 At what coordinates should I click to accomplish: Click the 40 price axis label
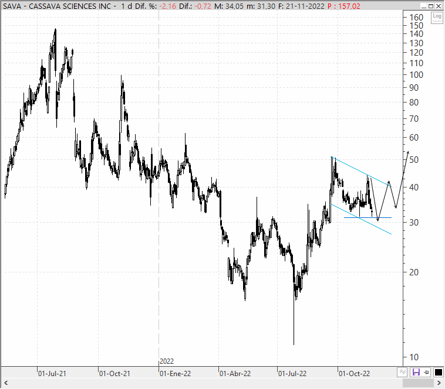414,187
